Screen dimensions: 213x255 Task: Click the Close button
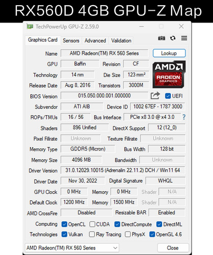pos(173,248)
